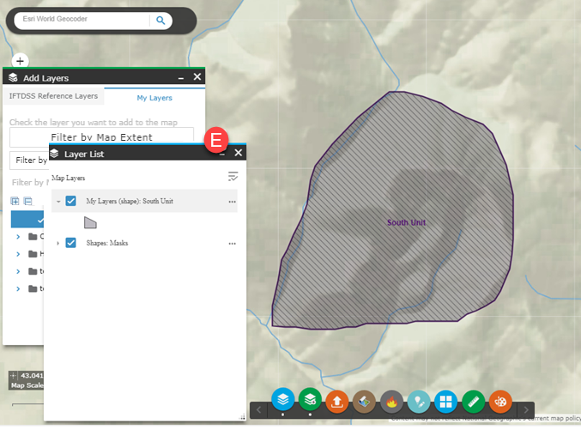This screenshot has width=581, height=430.
Task: Click the expand all icon in Add Layers
Action: point(15,201)
